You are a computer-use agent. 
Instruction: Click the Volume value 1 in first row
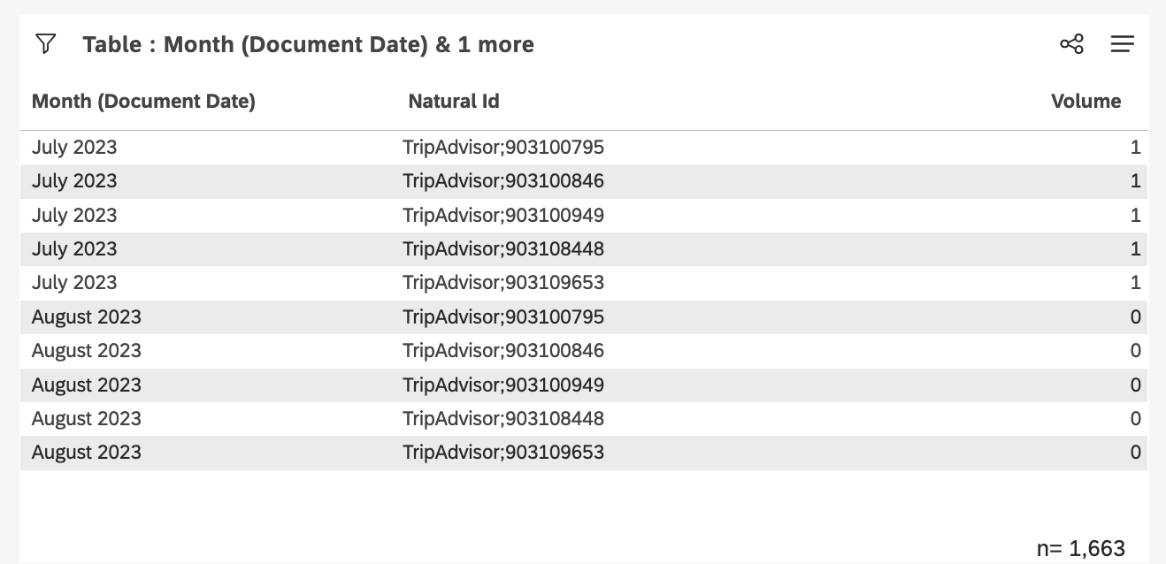(x=1135, y=147)
